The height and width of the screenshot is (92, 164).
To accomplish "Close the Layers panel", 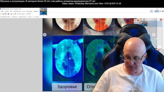I will (161, 19).
